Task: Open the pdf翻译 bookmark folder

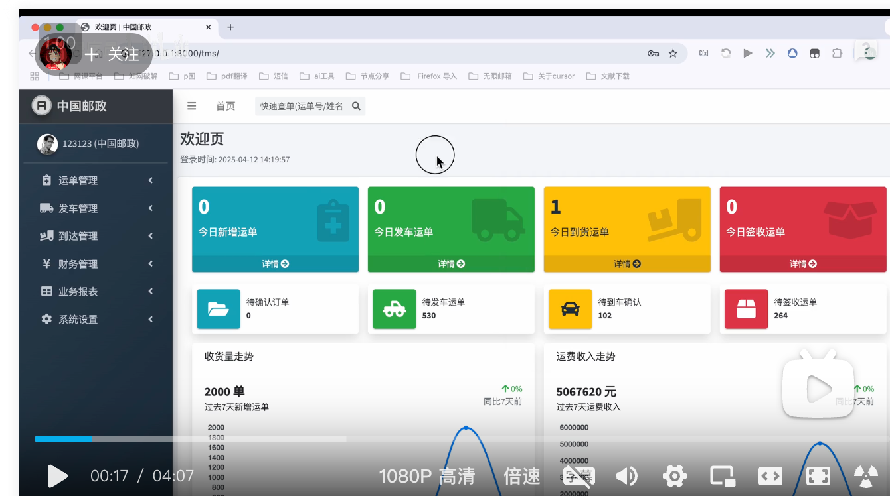Action: (226, 76)
